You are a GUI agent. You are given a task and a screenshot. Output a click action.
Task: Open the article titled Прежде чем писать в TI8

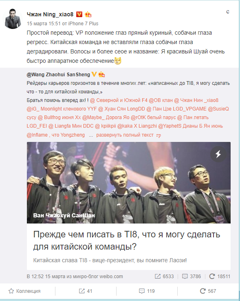tap(127, 240)
